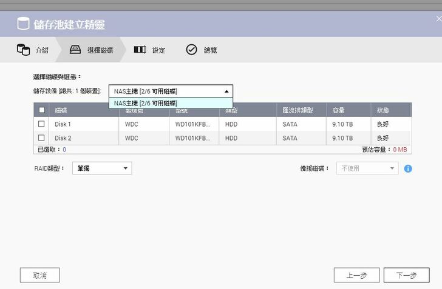Go to the 設定 wizard step
Image resolution: width=442 pixels, height=289 pixels.
158,50
